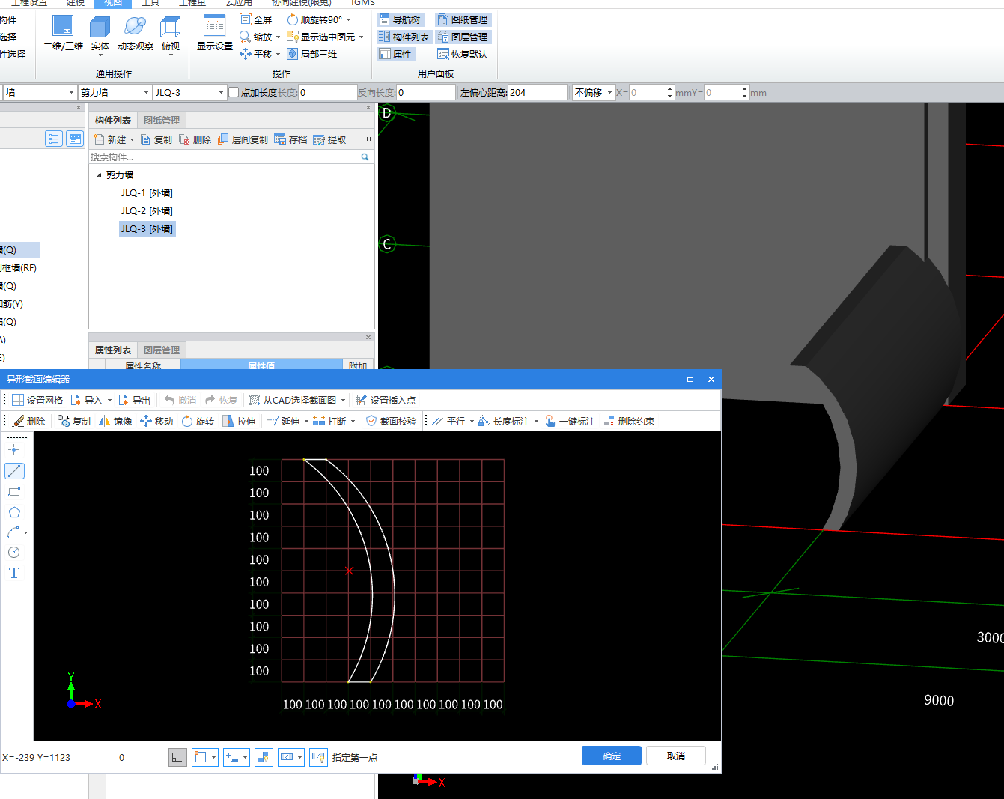
Task: Toggle 属性 panel button
Action: 395,54
